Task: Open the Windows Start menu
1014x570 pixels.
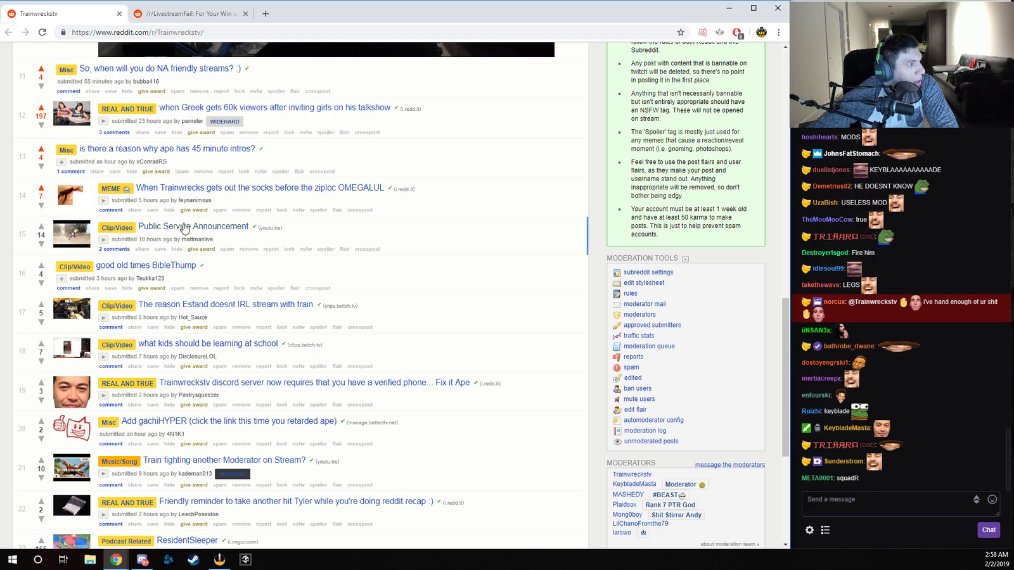Action: (x=12, y=559)
